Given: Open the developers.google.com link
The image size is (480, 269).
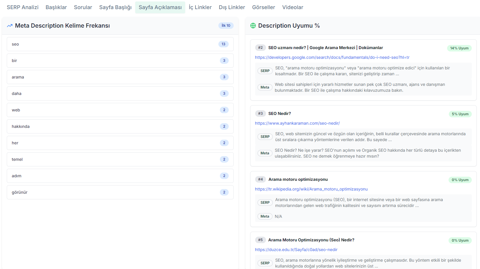Looking at the screenshot, I should point(332,57).
